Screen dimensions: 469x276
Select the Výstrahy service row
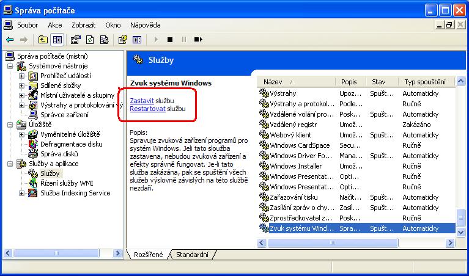click(356, 93)
